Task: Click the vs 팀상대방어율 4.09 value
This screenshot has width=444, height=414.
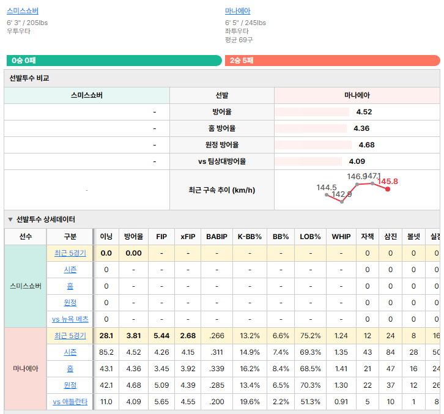Action: 357,161
